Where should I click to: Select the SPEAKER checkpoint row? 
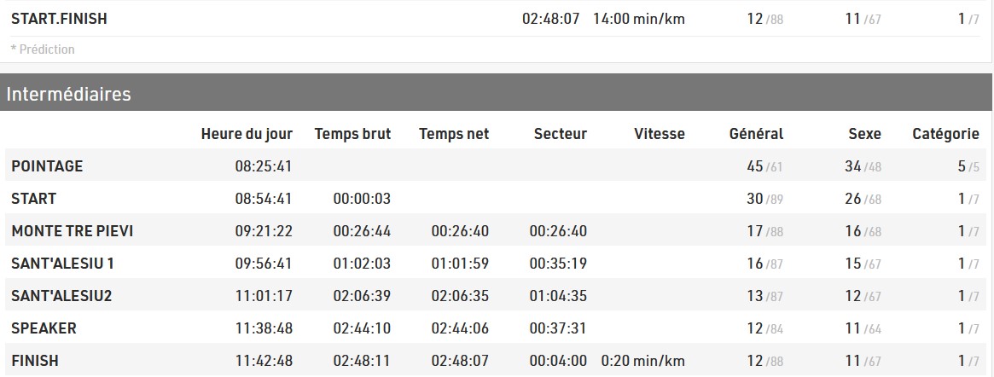(44, 328)
